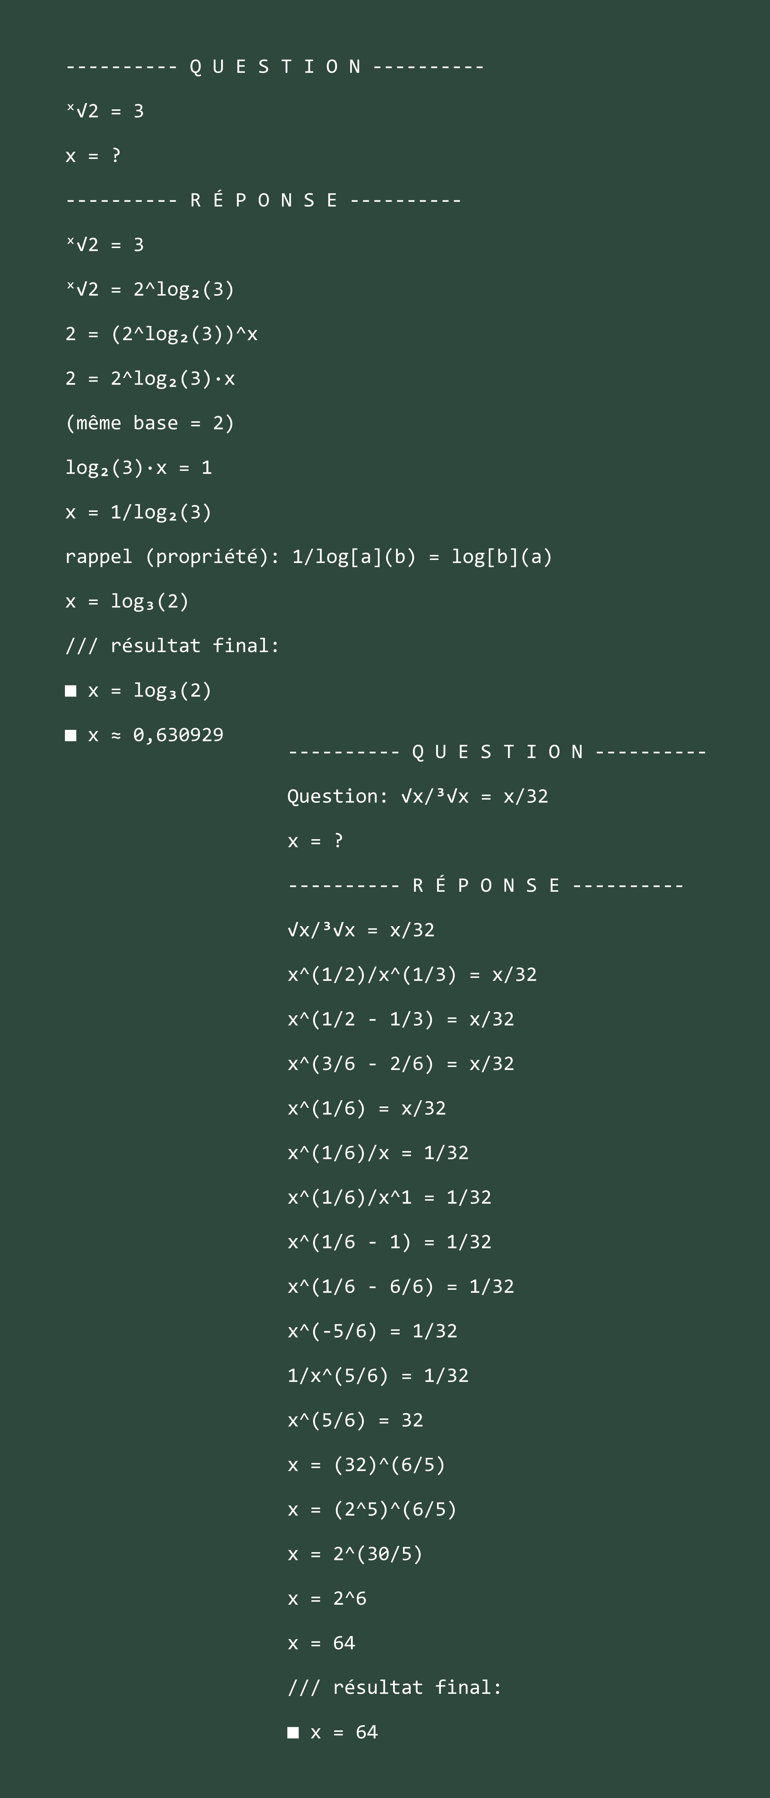Click the first QUESTION header line
The width and height of the screenshot is (770, 1798).
[275, 67]
